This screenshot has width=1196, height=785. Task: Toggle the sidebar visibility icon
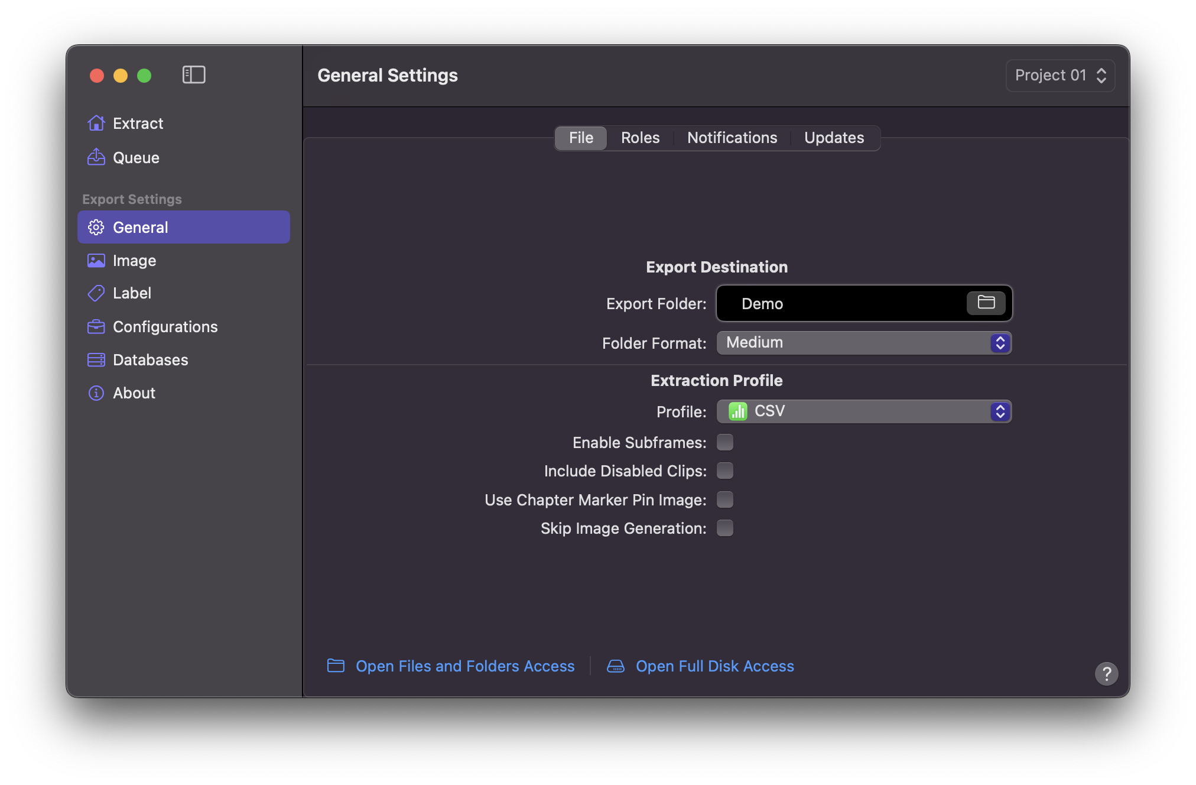point(194,75)
